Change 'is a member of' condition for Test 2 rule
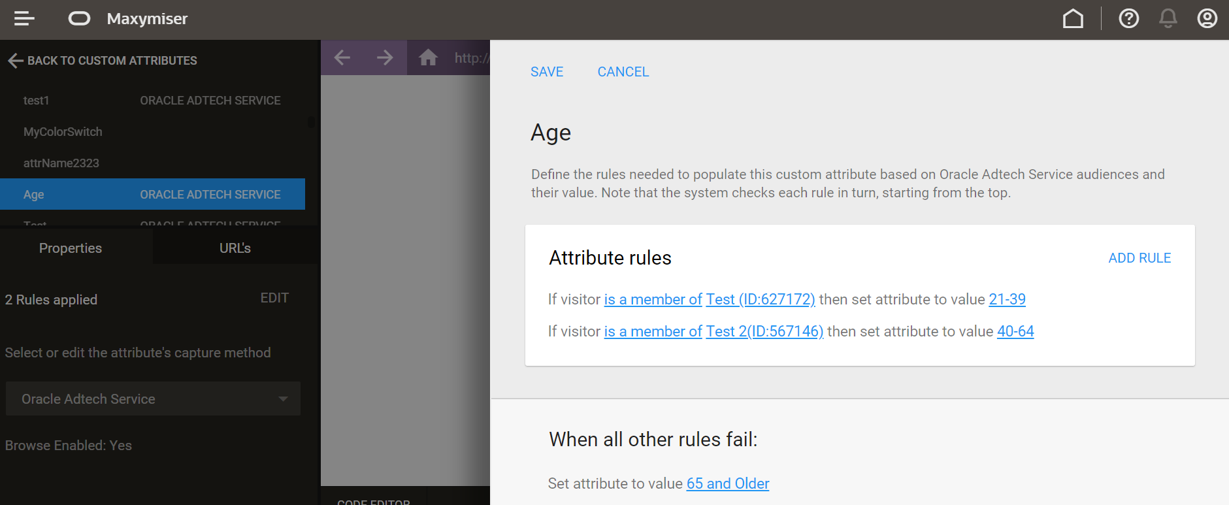This screenshot has height=505, width=1229. click(x=653, y=331)
